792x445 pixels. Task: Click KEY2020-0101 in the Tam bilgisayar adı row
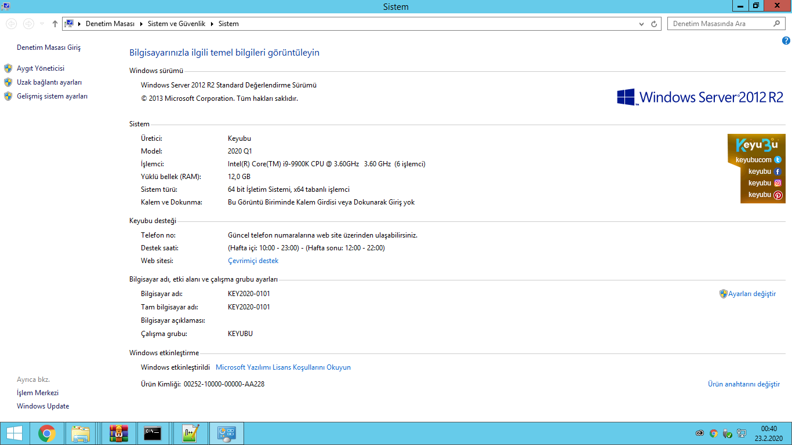(249, 307)
